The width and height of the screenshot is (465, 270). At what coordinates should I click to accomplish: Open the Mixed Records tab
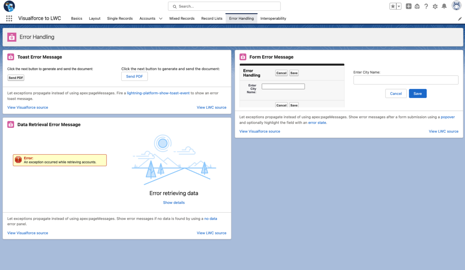tap(182, 18)
